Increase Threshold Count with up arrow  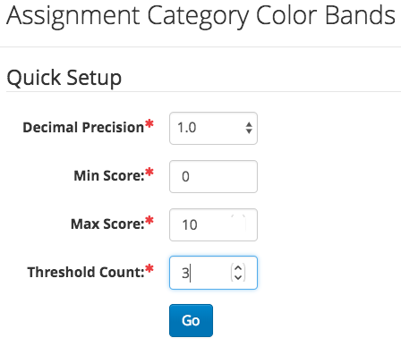coord(238,268)
